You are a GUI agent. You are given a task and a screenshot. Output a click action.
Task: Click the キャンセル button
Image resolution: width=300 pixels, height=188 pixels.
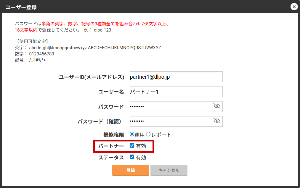pyautogui.click(x=169, y=170)
